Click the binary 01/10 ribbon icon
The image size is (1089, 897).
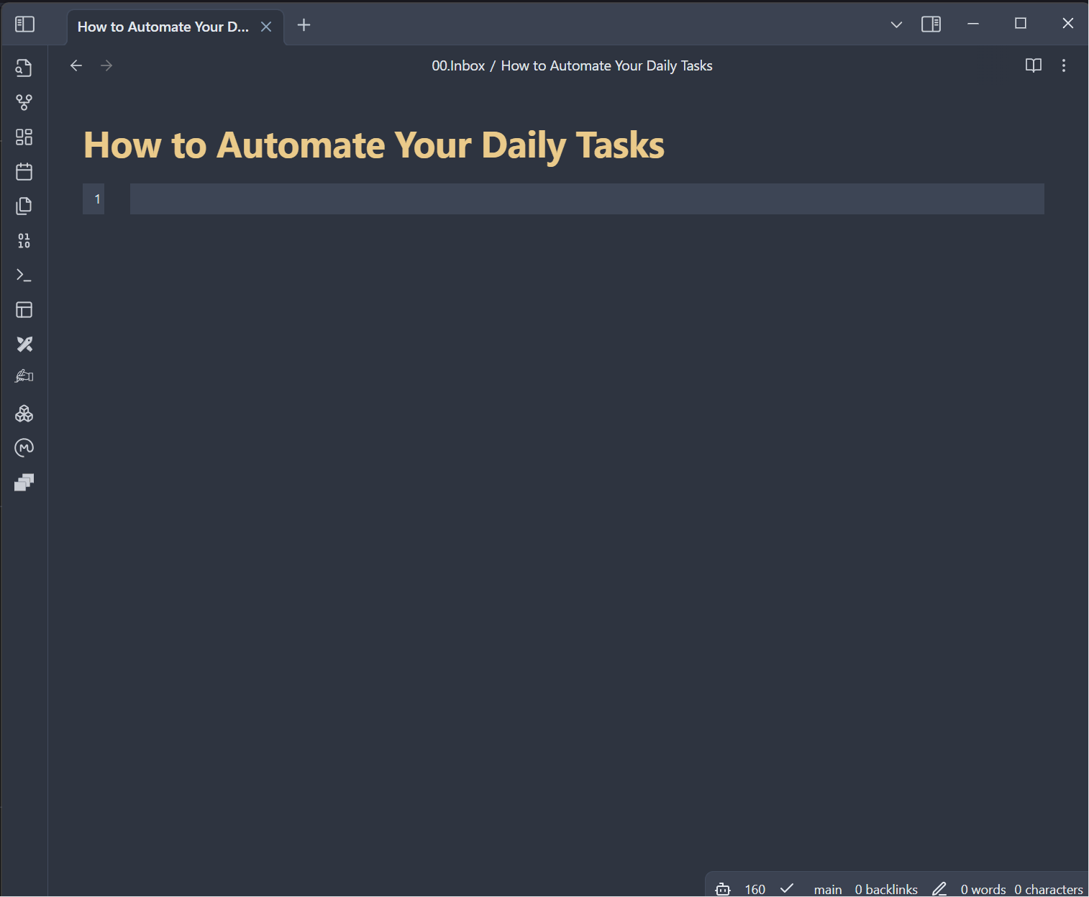point(24,241)
